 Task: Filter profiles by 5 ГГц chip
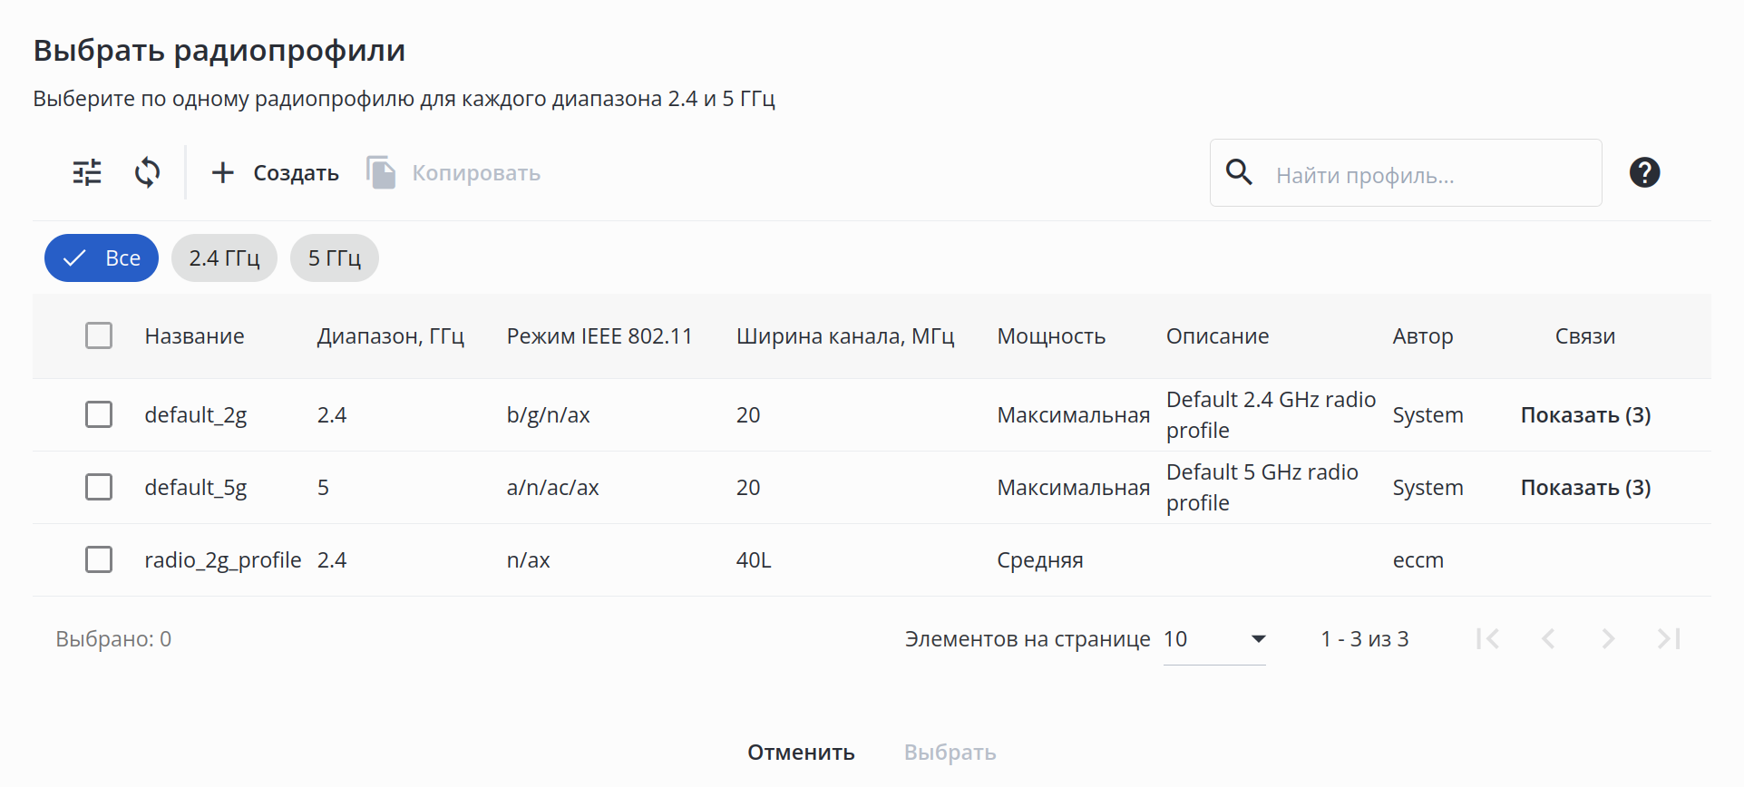pos(334,258)
